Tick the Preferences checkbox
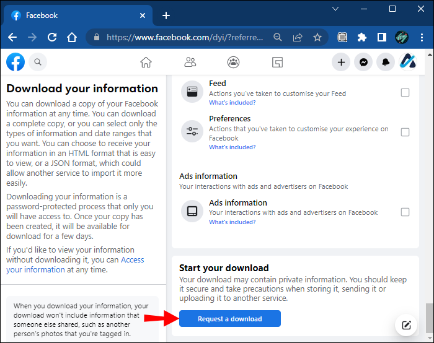Image resolution: width=434 pixels, height=343 pixels. tap(405, 132)
